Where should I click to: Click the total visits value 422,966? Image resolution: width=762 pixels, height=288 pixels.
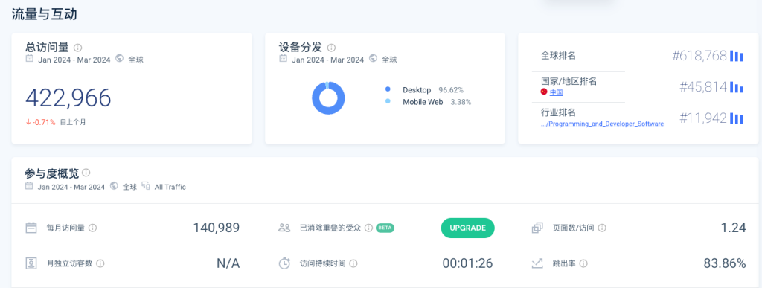tap(68, 98)
